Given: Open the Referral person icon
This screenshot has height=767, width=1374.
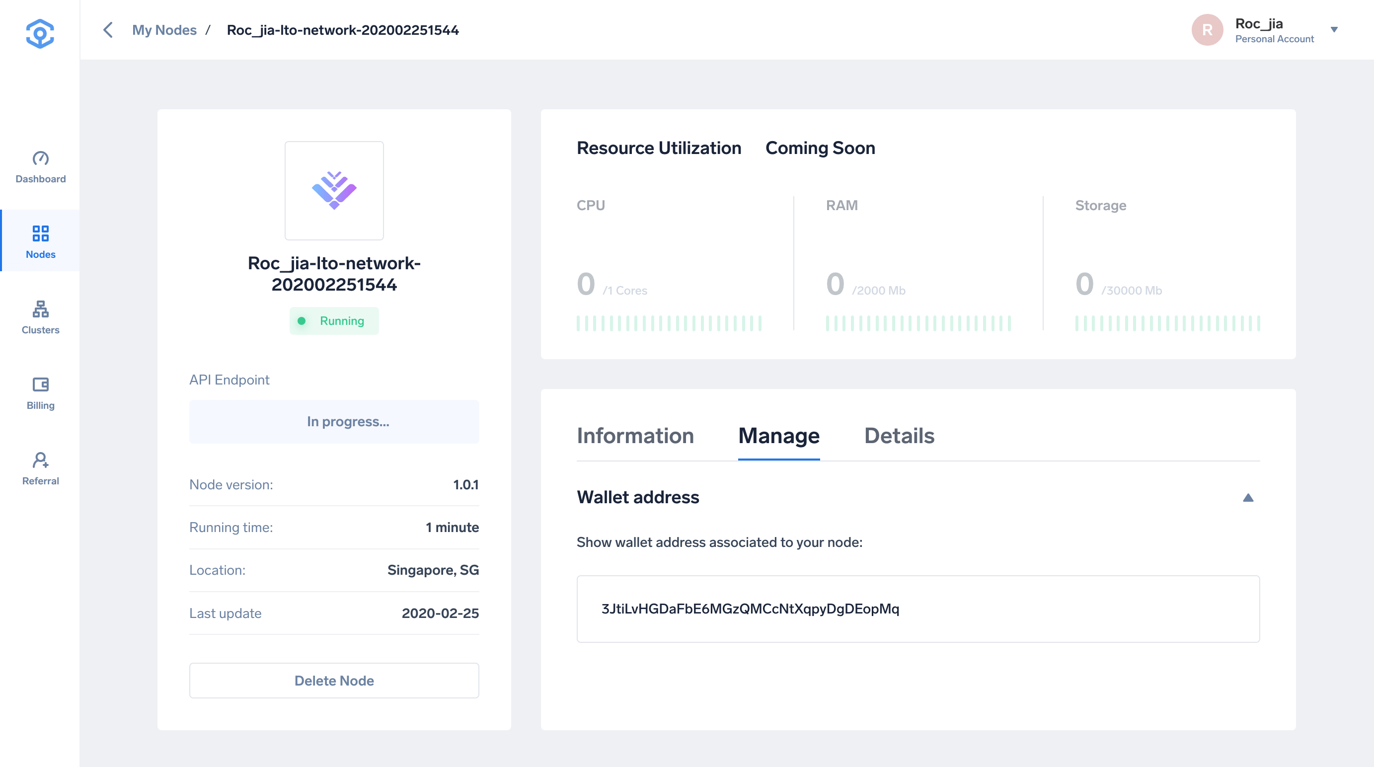Looking at the screenshot, I should 41,460.
